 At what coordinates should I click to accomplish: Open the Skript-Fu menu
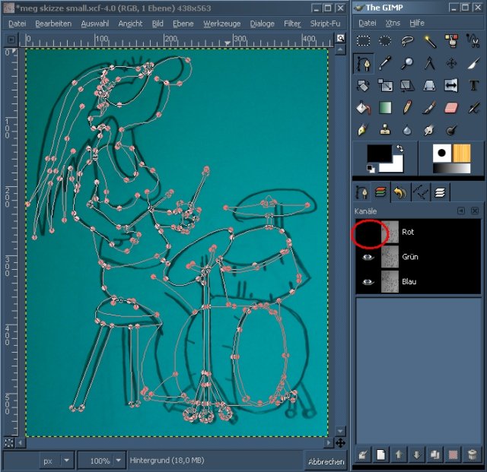(x=325, y=24)
